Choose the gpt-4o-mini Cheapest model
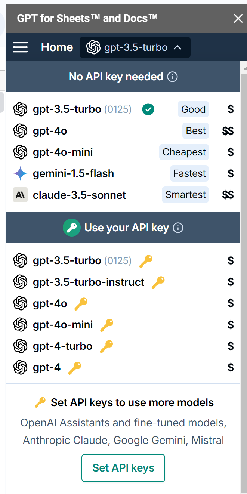This screenshot has height=494, width=247. pos(123,152)
